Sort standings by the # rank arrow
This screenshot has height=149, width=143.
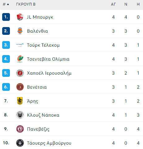coord(6,4)
